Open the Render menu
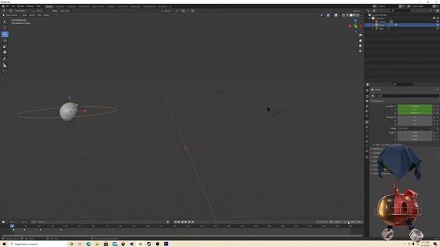This screenshot has width=440, height=247. click(x=21, y=6)
